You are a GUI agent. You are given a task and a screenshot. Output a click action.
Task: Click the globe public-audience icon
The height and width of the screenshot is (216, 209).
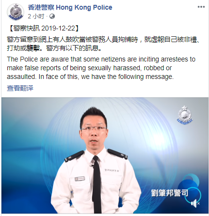tap(52, 16)
